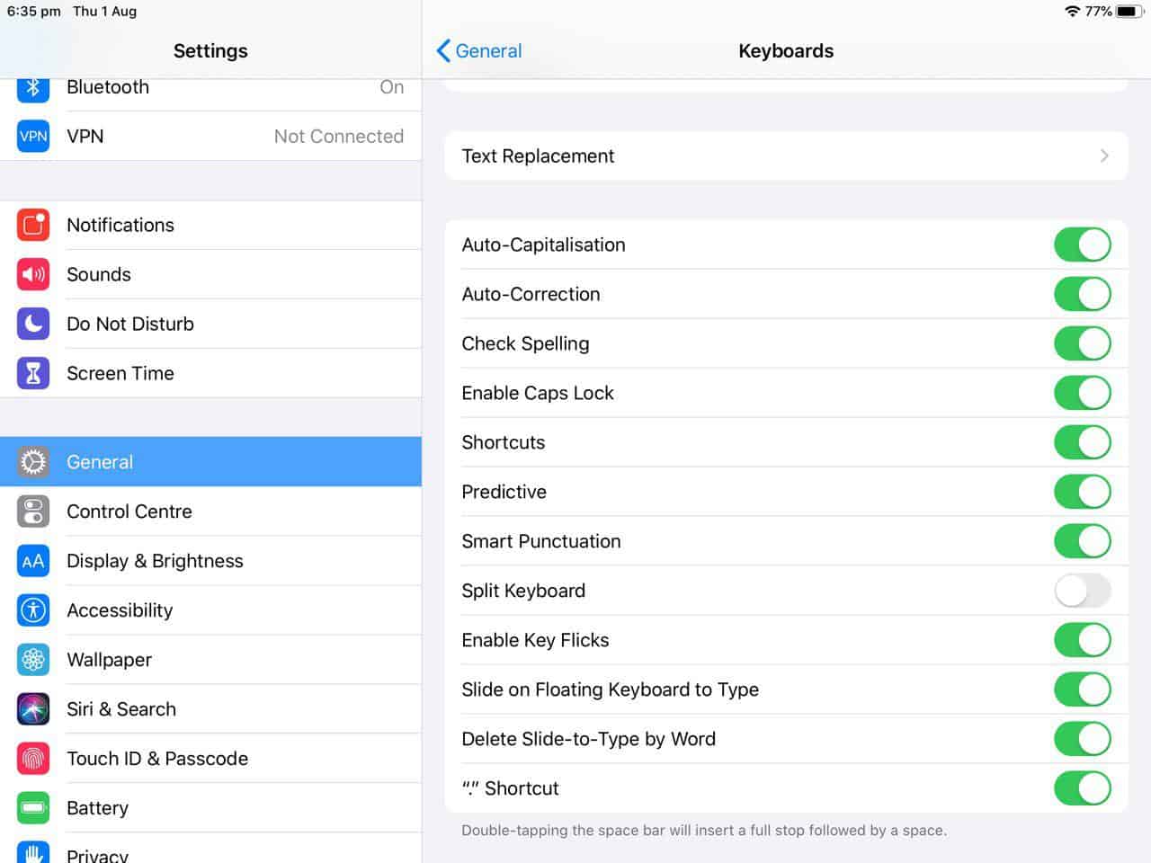Click the VPN icon
This screenshot has height=863, width=1151.
(x=33, y=136)
